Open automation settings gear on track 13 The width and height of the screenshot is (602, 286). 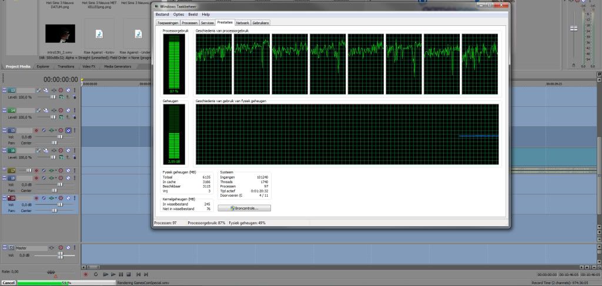61,90
